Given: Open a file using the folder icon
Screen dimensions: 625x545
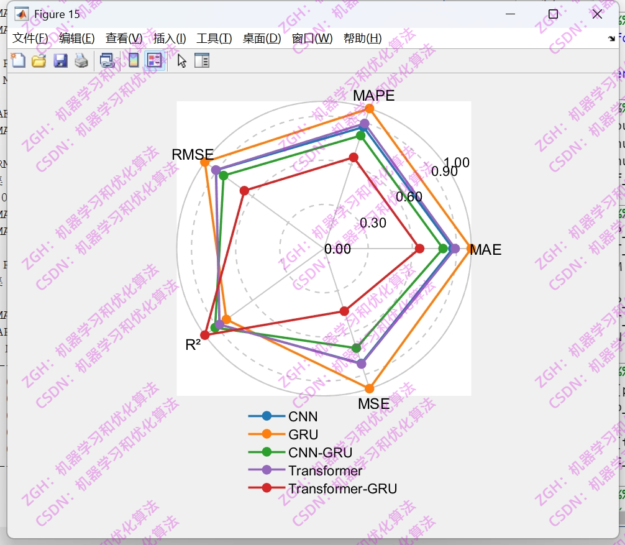Looking at the screenshot, I should (39, 61).
